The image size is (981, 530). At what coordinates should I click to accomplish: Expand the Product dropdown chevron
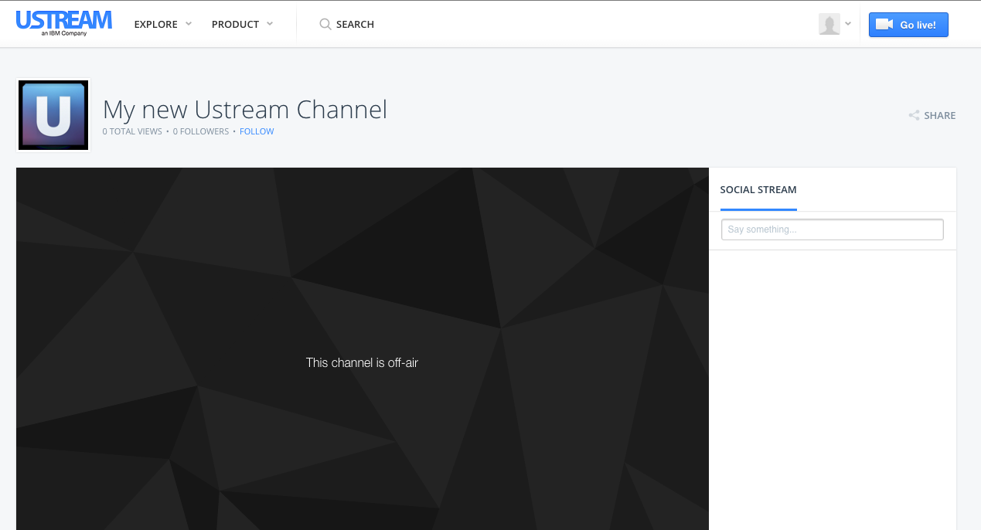click(x=270, y=24)
